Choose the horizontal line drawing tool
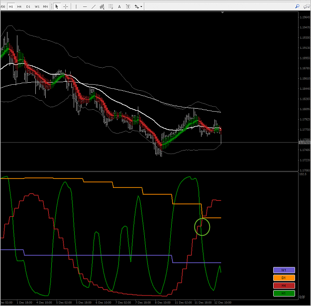The width and height of the screenshot is (311, 306). click(x=85, y=6)
